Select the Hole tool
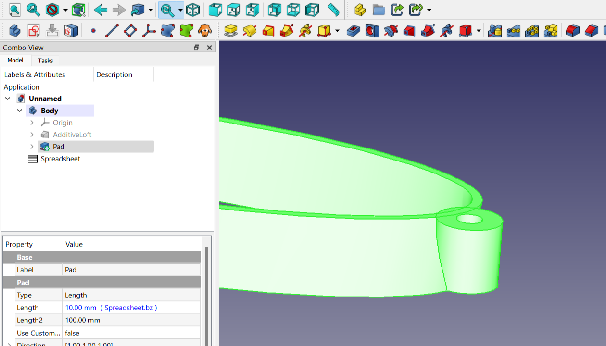 pyautogui.click(x=371, y=30)
